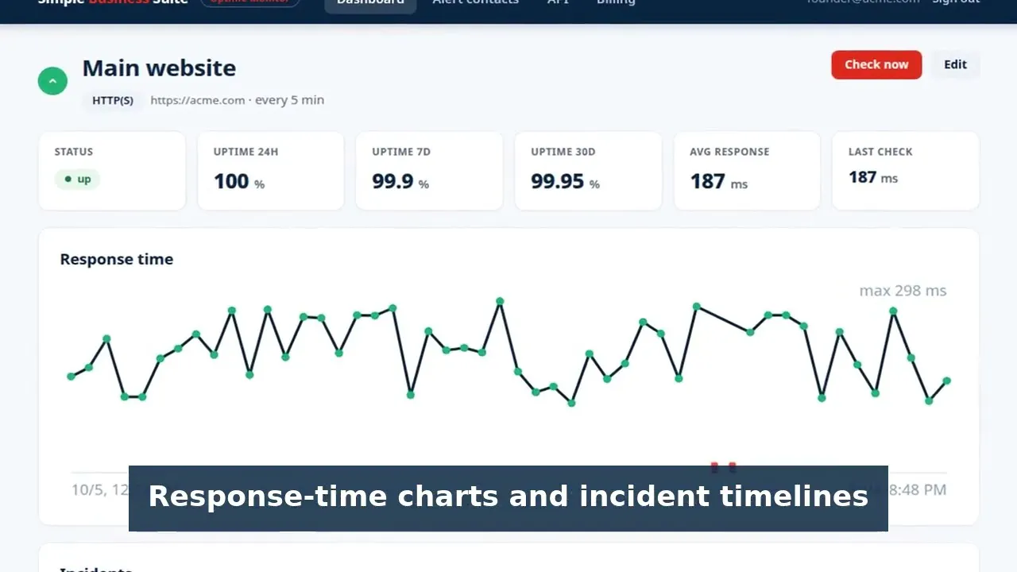Screen dimensions: 1017x572
Task: Select the Uptime 7D value "99.9 %"
Action: click(x=400, y=182)
